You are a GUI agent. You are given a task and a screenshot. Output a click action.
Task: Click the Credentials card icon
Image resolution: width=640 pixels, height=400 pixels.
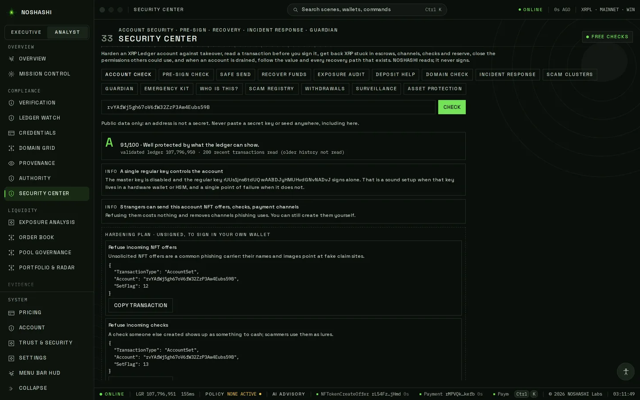(12, 133)
